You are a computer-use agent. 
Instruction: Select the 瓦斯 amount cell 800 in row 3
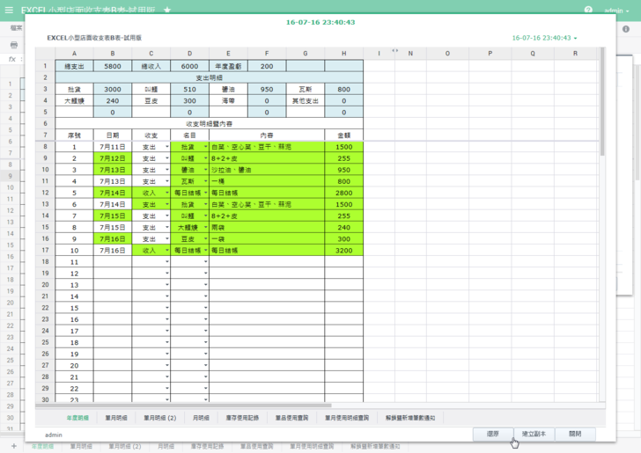click(343, 89)
